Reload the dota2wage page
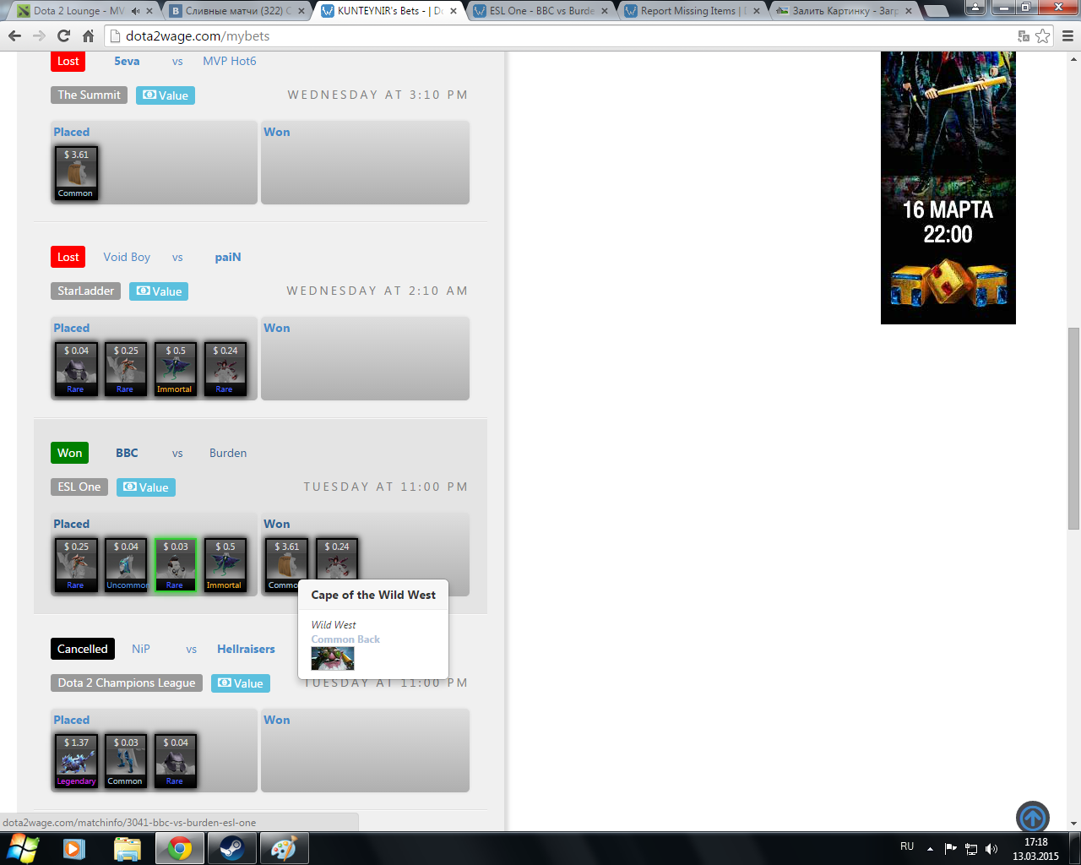The image size is (1081, 865). click(63, 36)
